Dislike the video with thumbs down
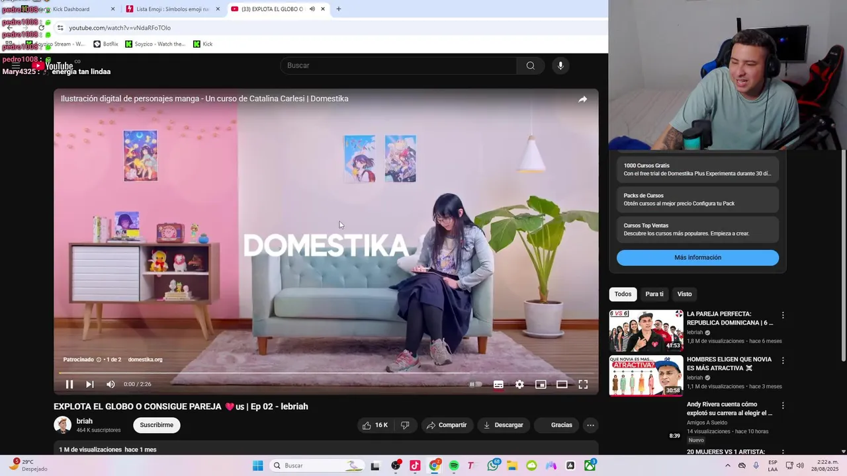The width and height of the screenshot is (847, 476). pos(405,425)
